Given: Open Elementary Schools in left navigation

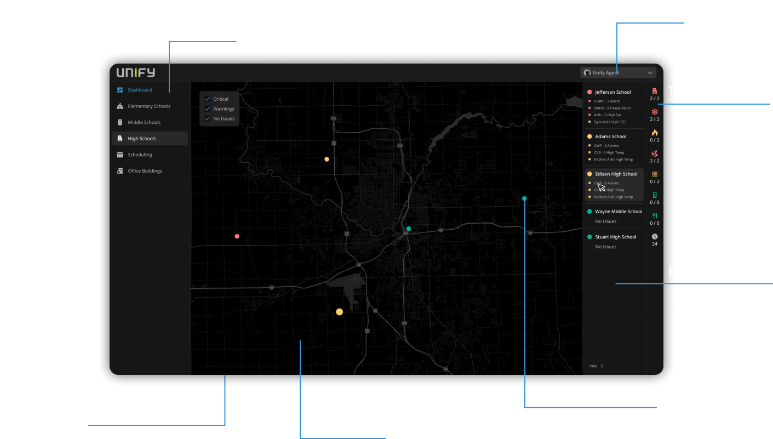Looking at the screenshot, I should [x=148, y=106].
